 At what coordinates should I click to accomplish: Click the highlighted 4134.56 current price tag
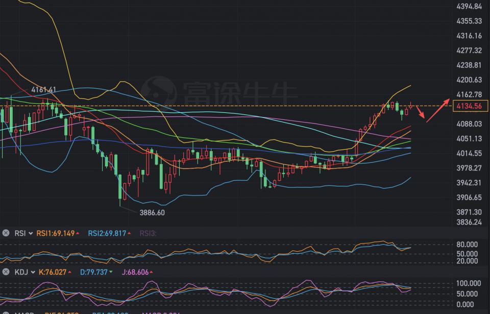pyautogui.click(x=468, y=106)
